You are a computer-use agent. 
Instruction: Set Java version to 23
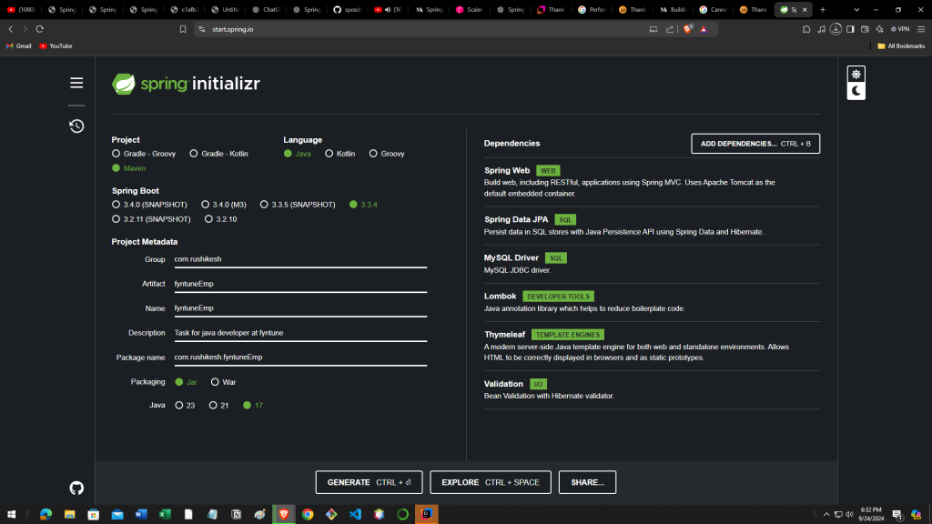click(185, 405)
